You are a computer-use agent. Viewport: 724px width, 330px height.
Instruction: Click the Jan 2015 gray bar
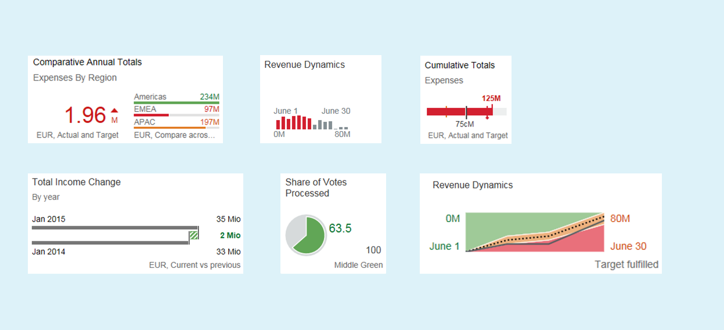(x=114, y=228)
